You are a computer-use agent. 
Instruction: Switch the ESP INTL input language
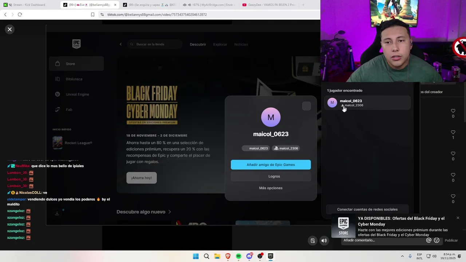click(419, 256)
